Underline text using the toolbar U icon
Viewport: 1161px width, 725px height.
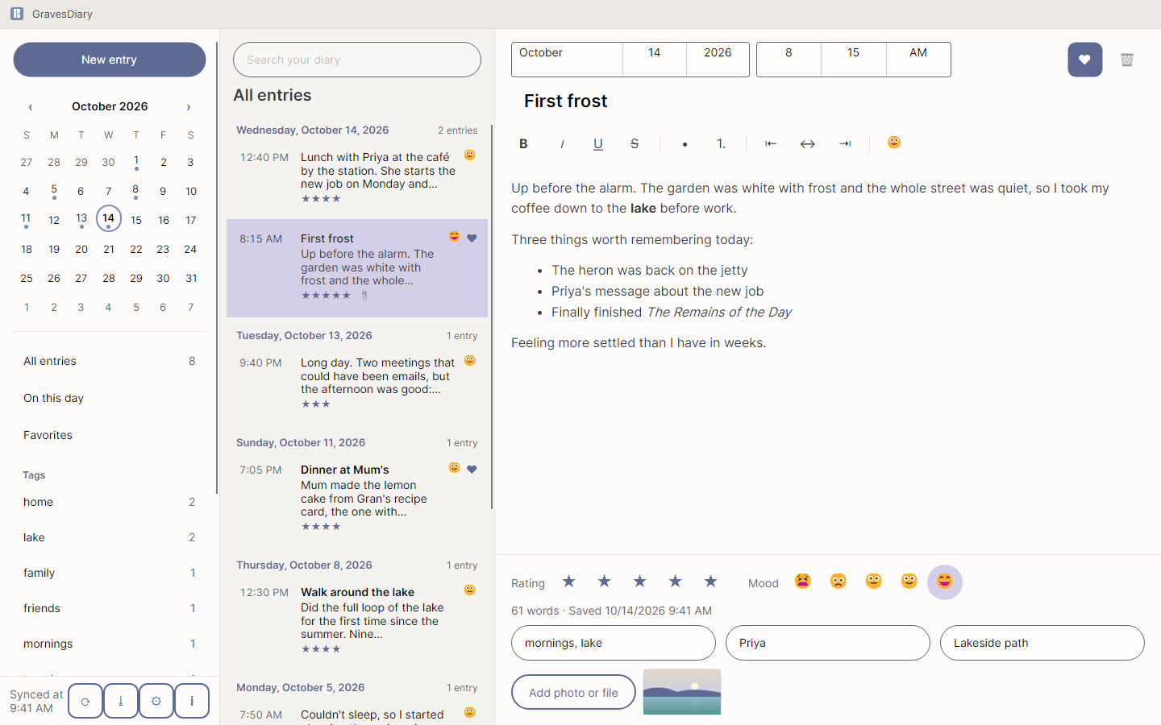[x=598, y=143]
